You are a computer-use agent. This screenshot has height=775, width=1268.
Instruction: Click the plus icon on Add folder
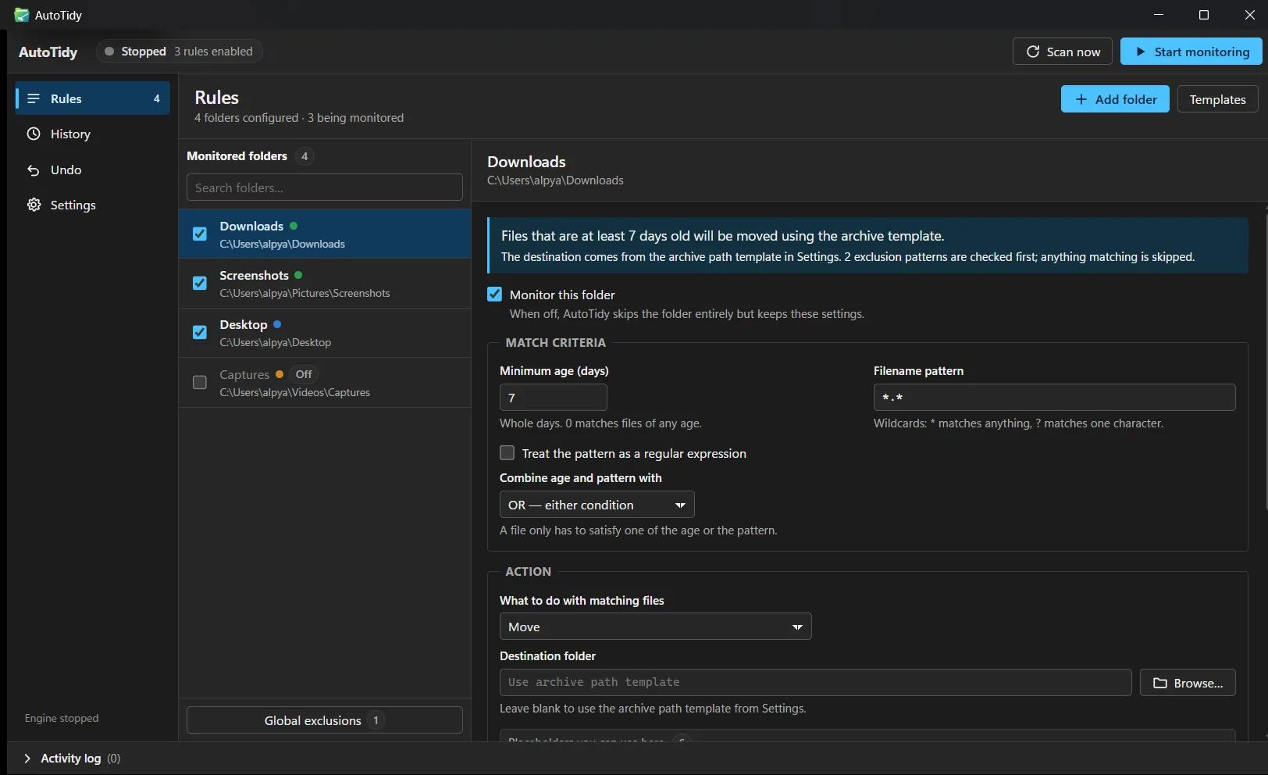point(1081,99)
